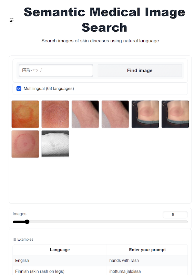
Task: Click the small pixelated logo icon
Action: [11, 21]
